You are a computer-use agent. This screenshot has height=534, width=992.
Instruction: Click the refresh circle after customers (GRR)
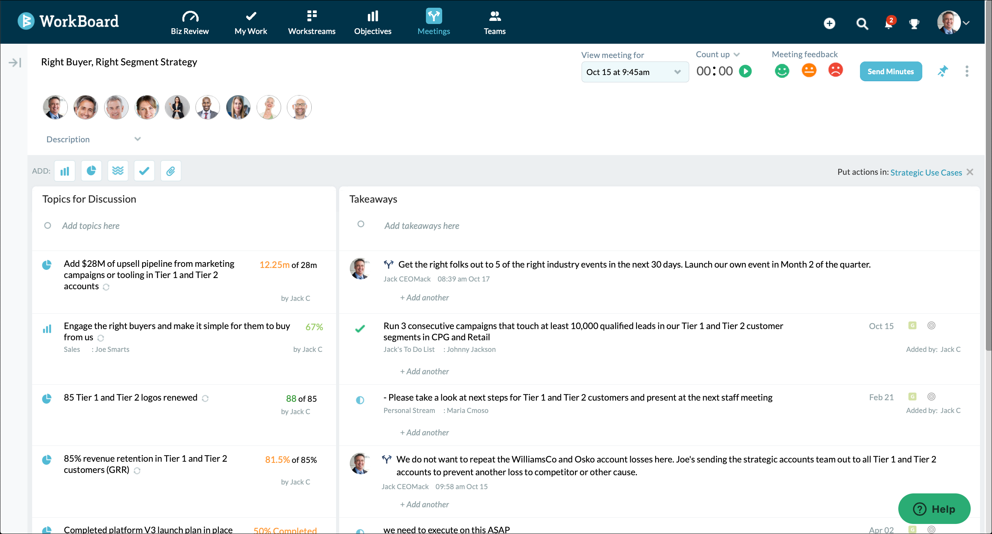point(137,471)
